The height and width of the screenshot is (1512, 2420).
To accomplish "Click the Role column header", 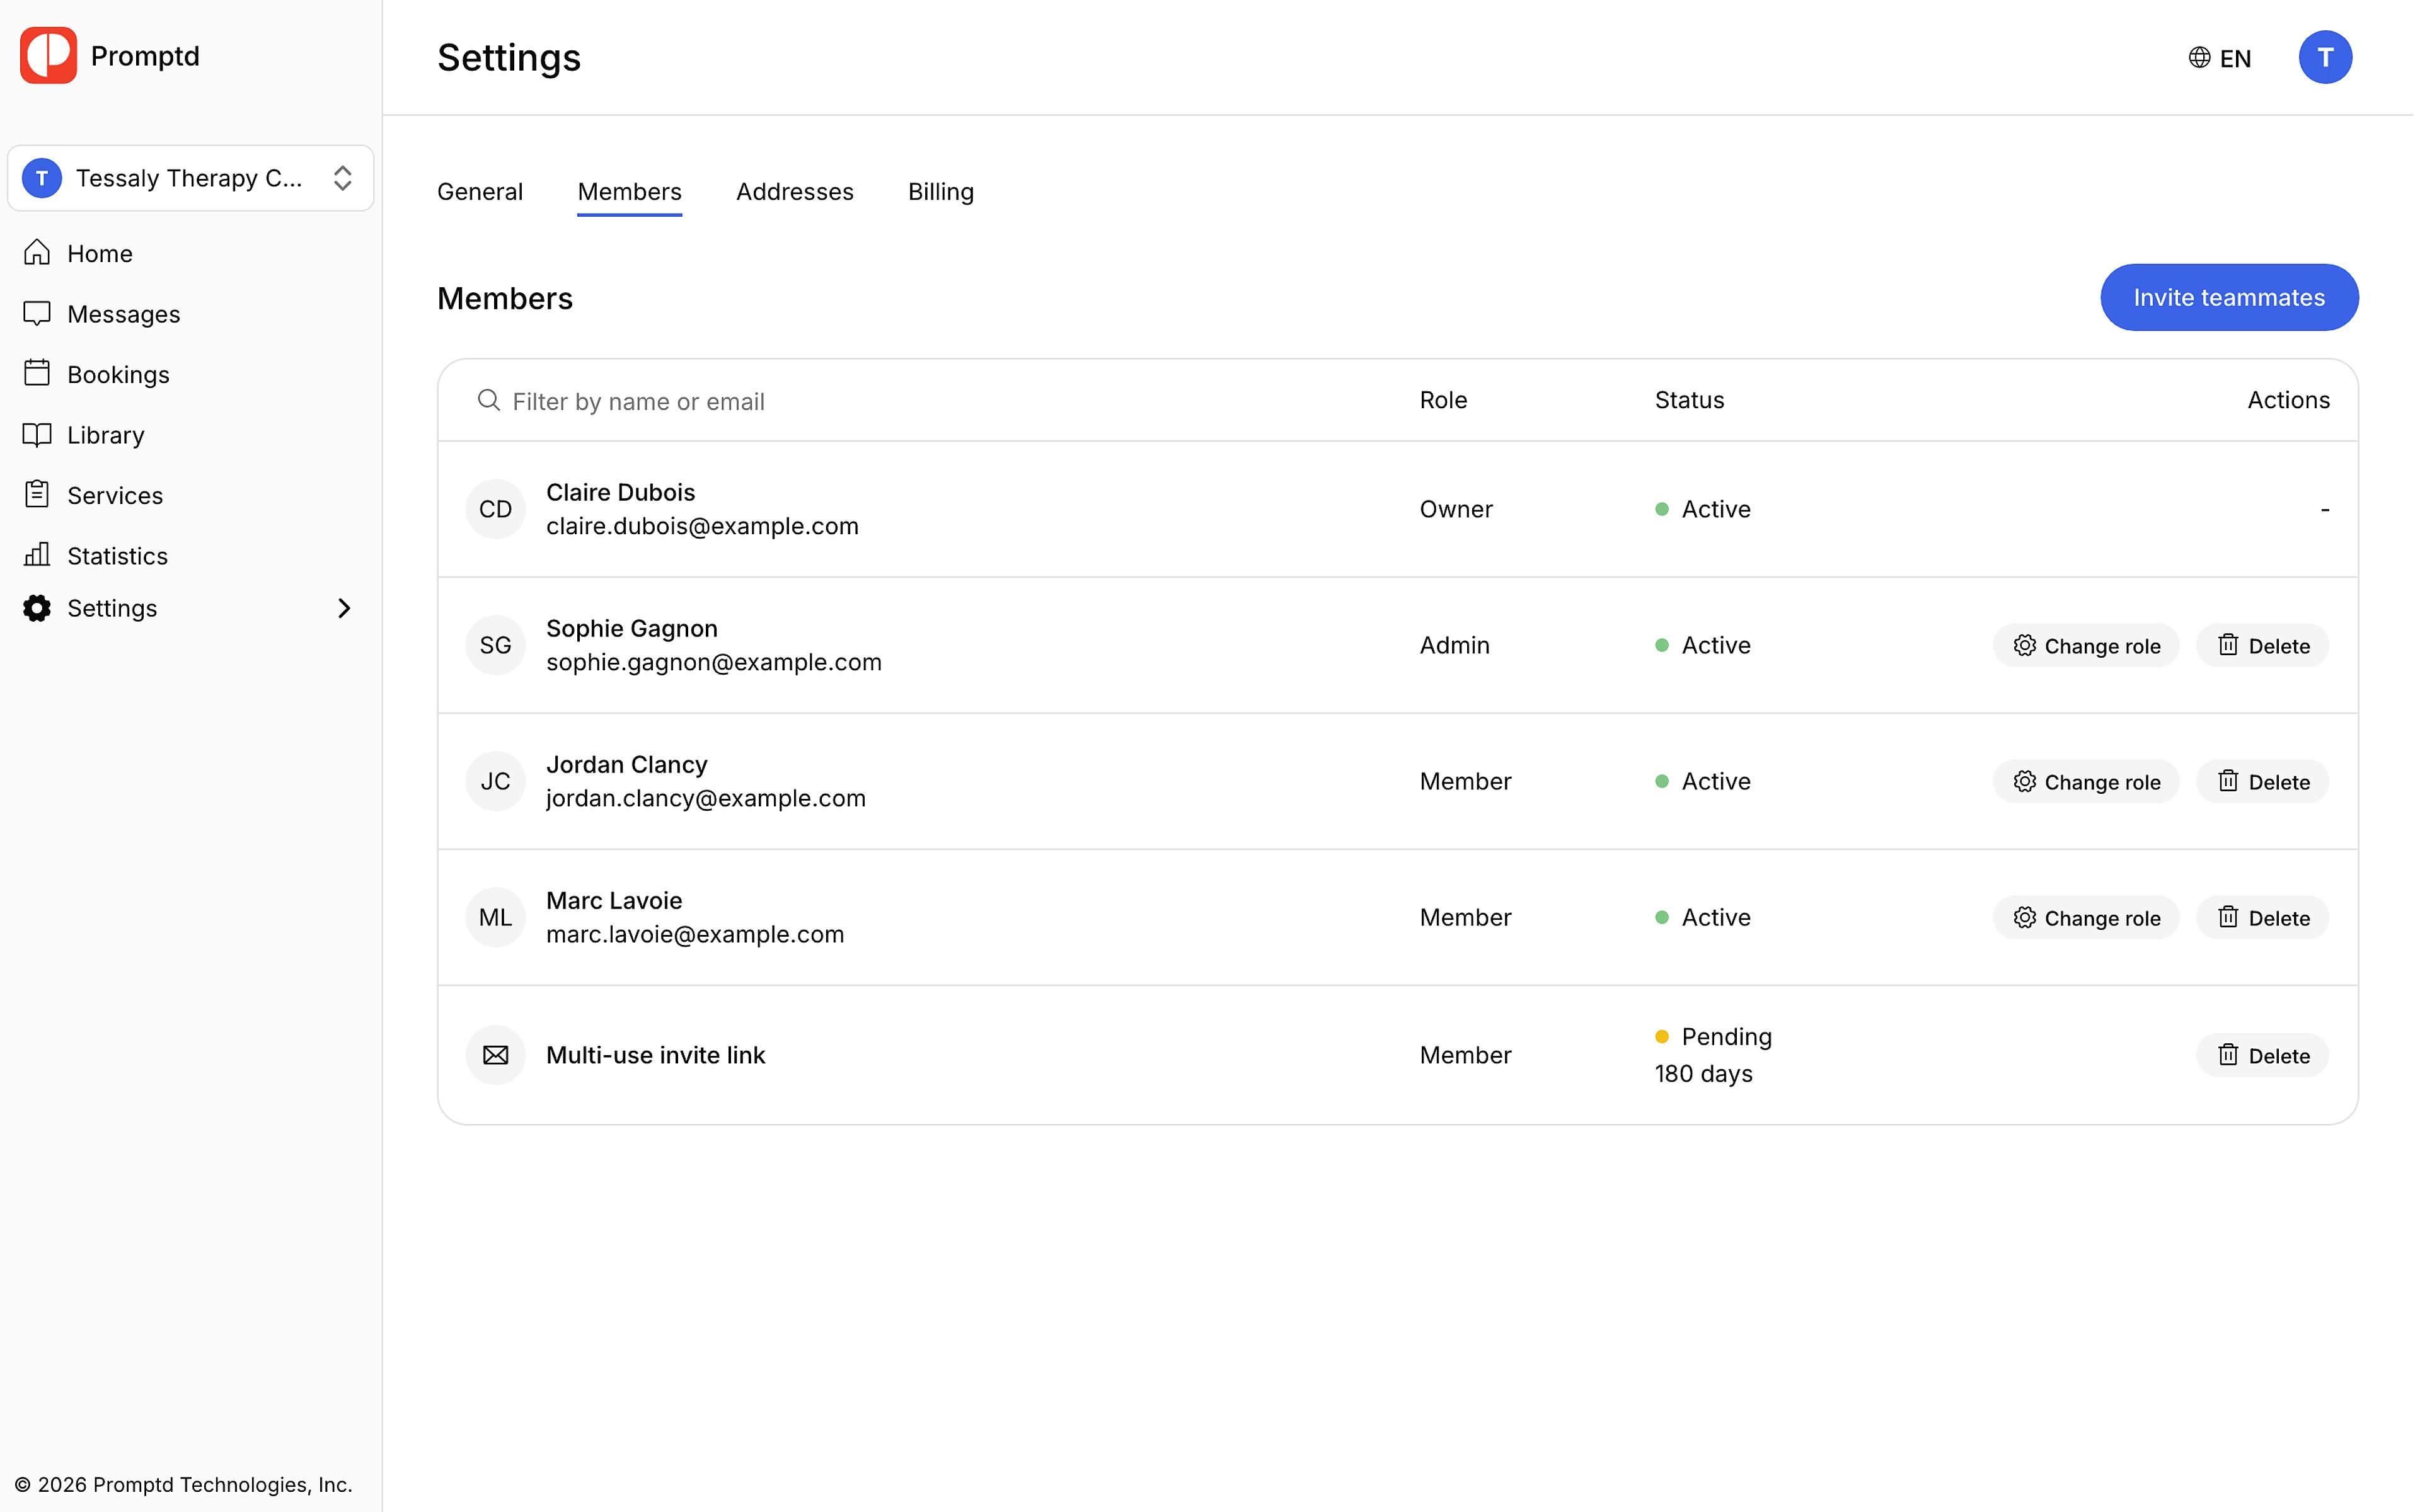I will 1443,400.
